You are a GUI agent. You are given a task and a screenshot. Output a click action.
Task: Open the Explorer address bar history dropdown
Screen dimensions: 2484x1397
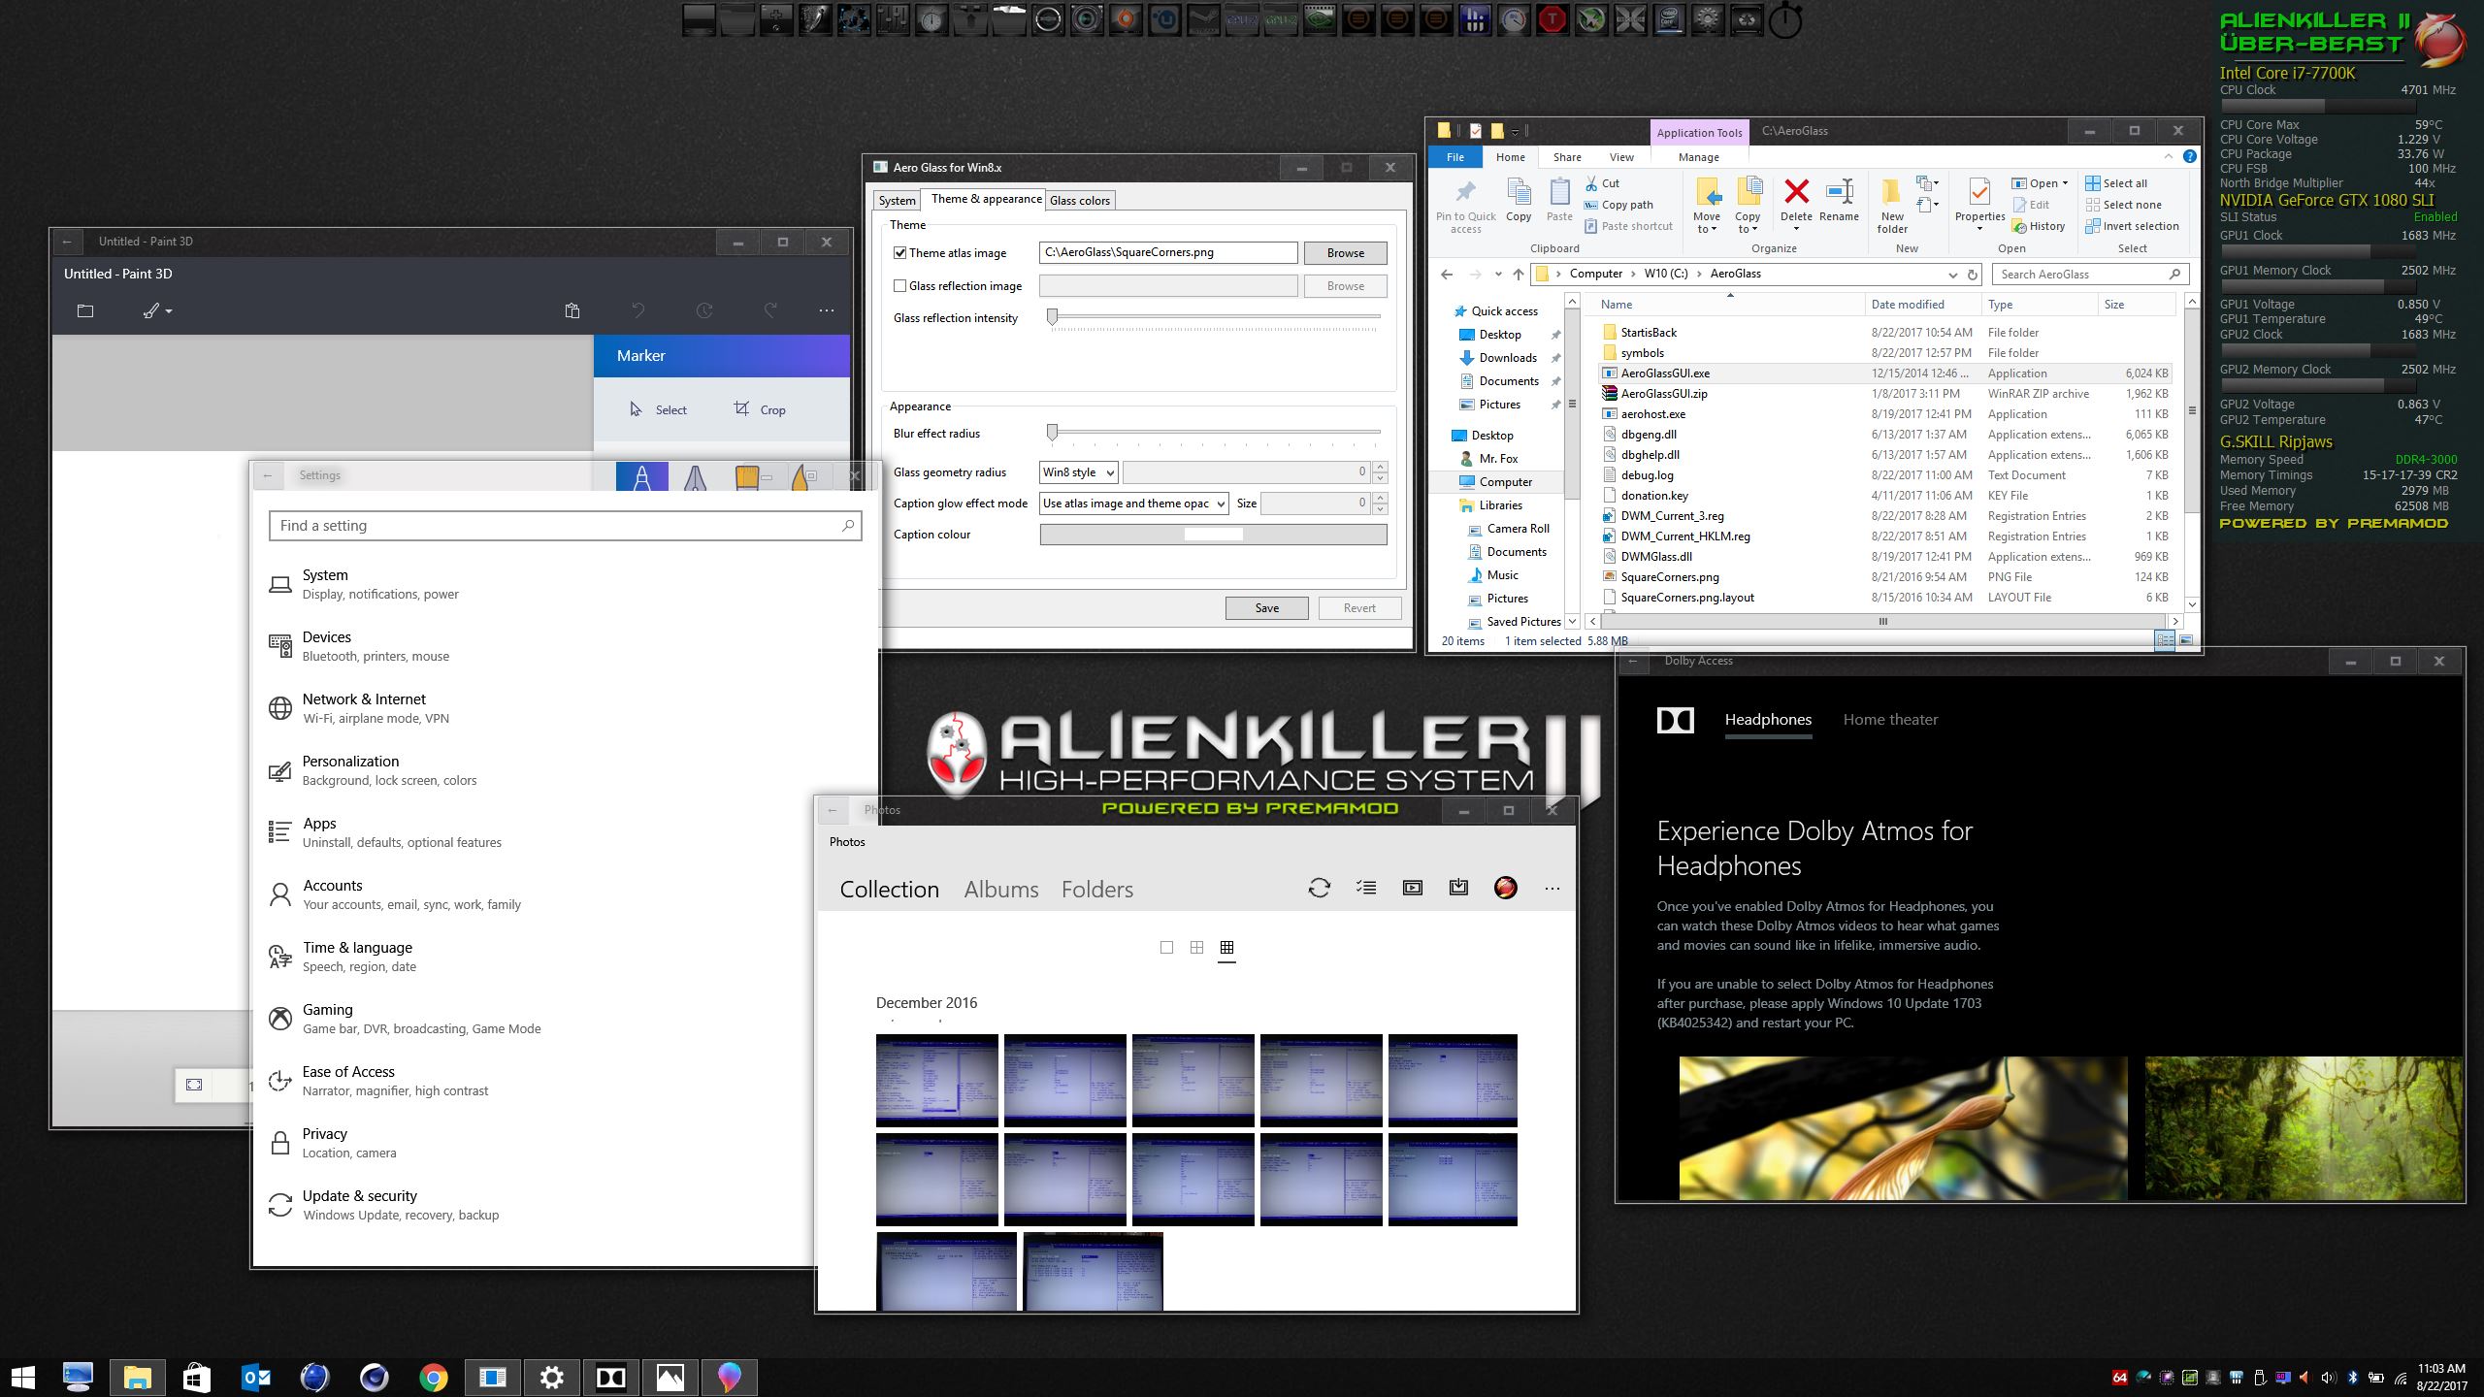1952,275
